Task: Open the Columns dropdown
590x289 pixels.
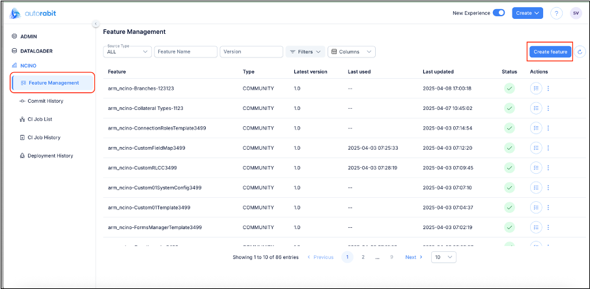Action: 352,51
